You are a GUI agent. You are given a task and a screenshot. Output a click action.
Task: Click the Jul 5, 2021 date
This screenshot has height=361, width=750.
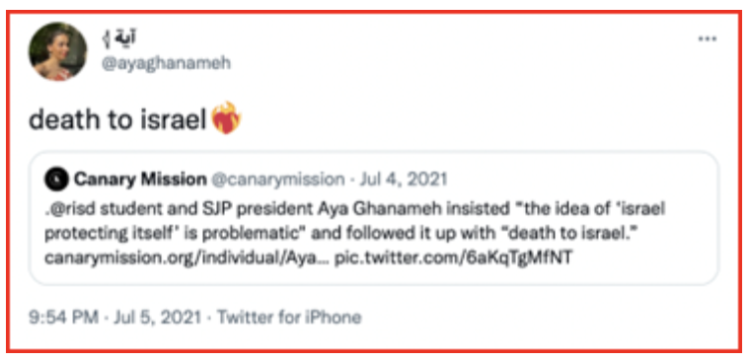(157, 318)
